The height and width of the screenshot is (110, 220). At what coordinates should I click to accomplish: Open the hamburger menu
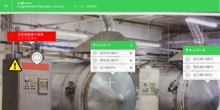(x=6, y=6)
